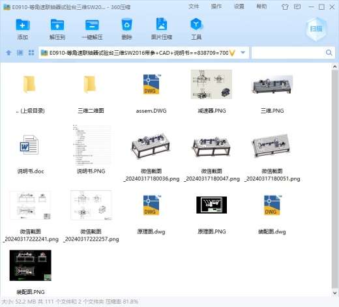
Task: Switch to large icon grid view
Action: point(31,53)
